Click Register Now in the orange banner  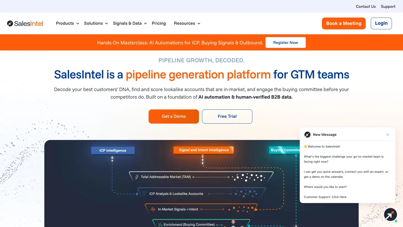coord(286,43)
